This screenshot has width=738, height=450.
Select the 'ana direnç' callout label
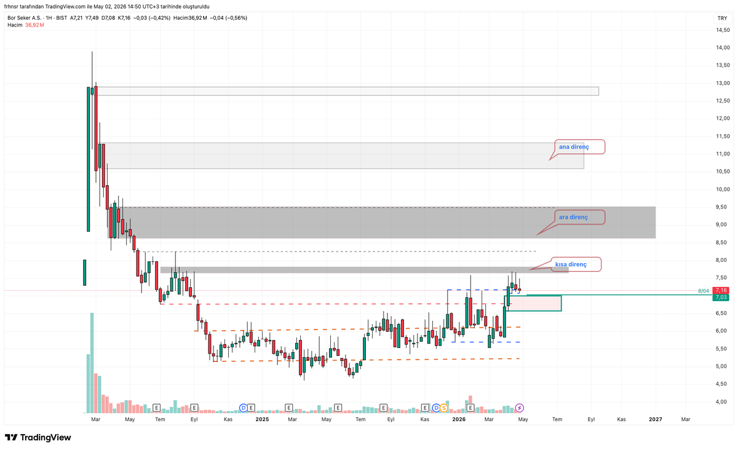click(573, 147)
